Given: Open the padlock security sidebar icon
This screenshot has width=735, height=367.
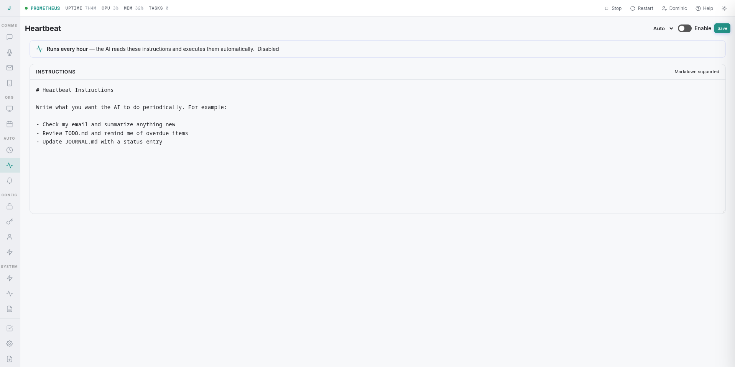Looking at the screenshot, I should coord(10,206).
